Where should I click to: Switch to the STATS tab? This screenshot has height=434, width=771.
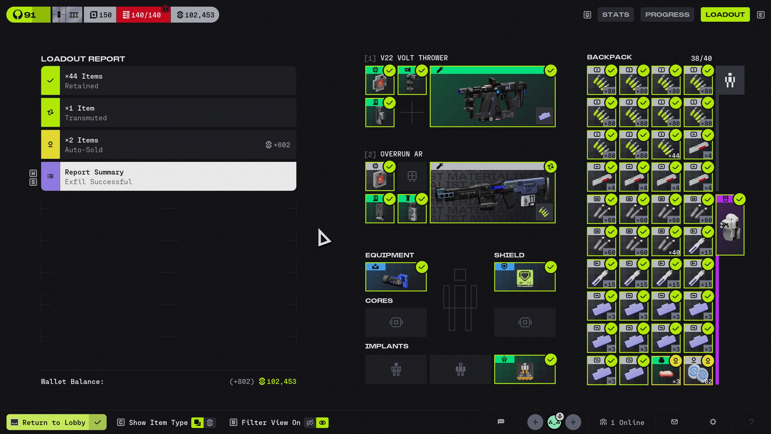pos(616,14)
